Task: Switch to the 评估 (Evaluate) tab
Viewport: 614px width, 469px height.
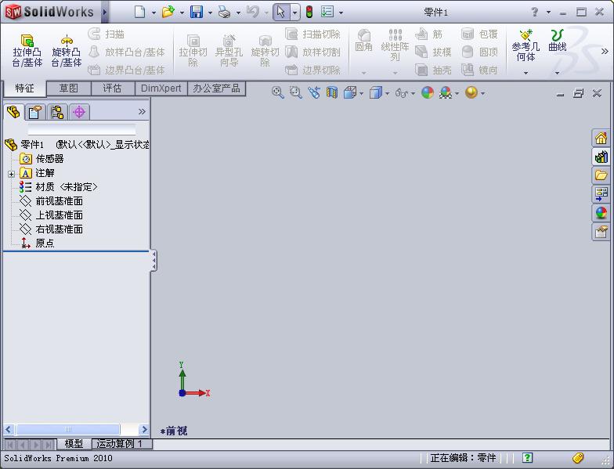Action: (x=113, y=88)
